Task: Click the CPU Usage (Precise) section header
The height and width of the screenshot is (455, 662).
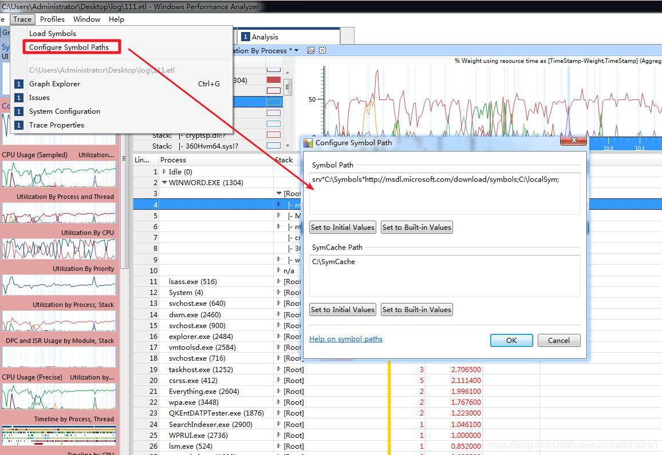Action: [32, 377]
